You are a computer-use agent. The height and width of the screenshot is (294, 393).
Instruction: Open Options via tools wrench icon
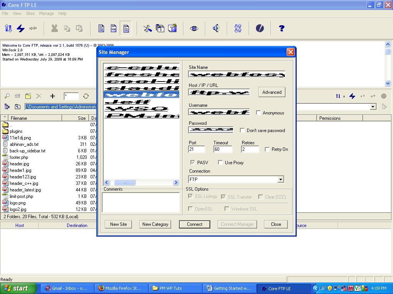[148, 28]
